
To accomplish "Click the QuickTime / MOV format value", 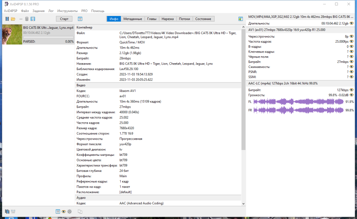I will [x=132, y=42].
